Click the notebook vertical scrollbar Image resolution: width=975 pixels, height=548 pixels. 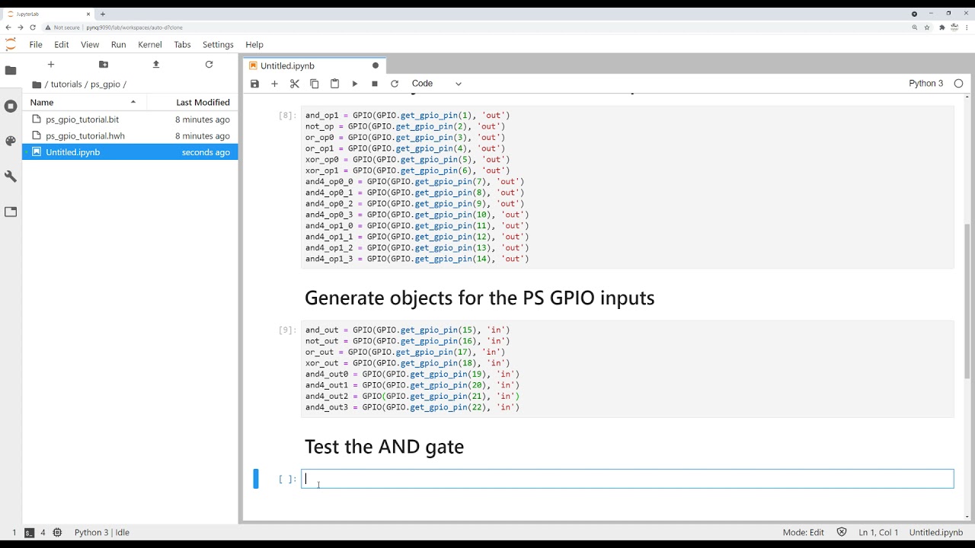(968, 301)
